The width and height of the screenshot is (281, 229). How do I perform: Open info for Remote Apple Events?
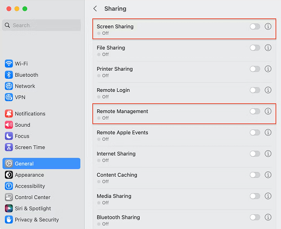coord(268,133)
